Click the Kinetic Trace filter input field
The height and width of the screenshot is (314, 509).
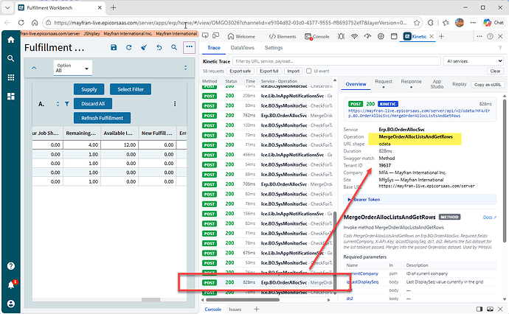pyautogui.click(x=336, y=61)
